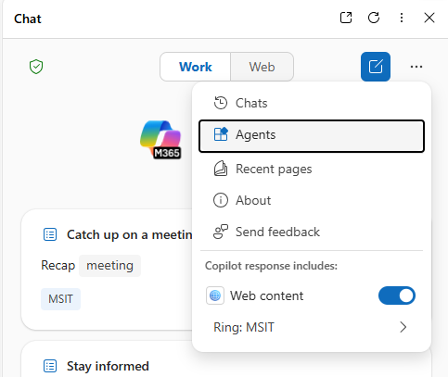Open chat in new window icon
Viewport: 448px width, 377px height.
coord(346,18)
